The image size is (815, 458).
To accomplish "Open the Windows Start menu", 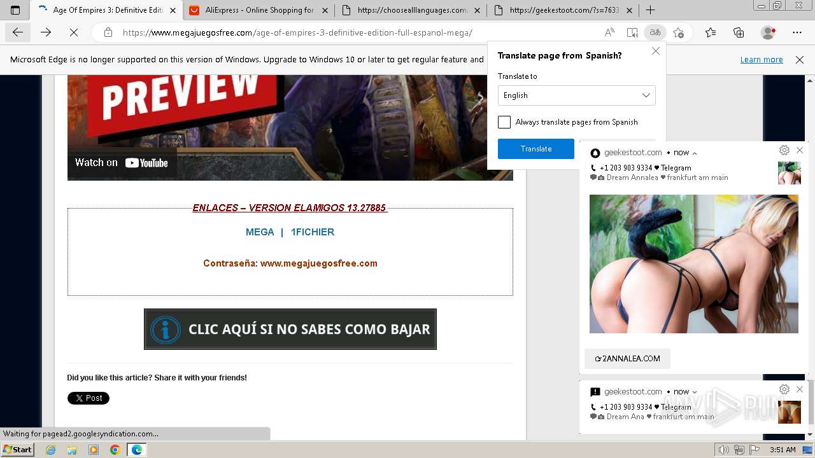I will point(17,450).
